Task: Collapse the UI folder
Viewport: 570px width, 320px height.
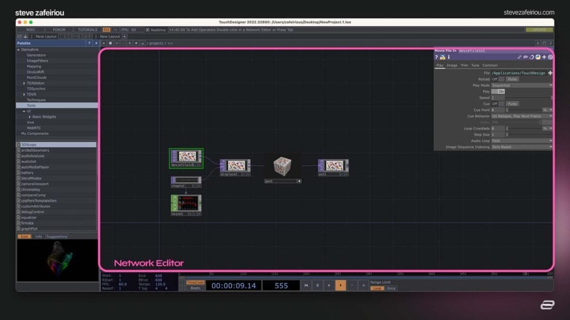Action: (x=24, y=111)
